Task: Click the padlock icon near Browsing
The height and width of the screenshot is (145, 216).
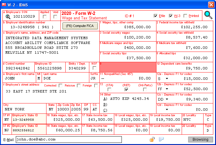Action: click(x=152, y=139)
